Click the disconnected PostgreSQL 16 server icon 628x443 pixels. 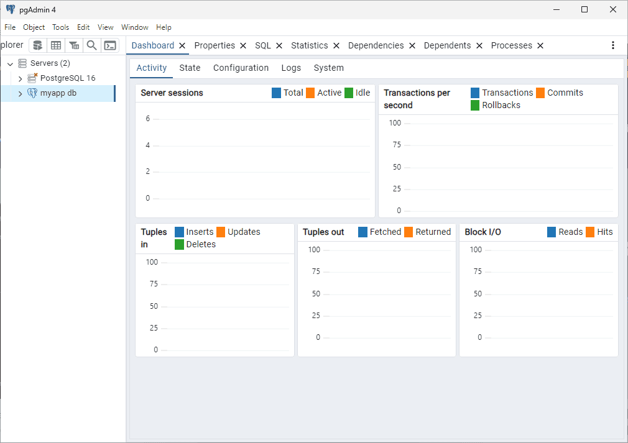click(32, 78)
